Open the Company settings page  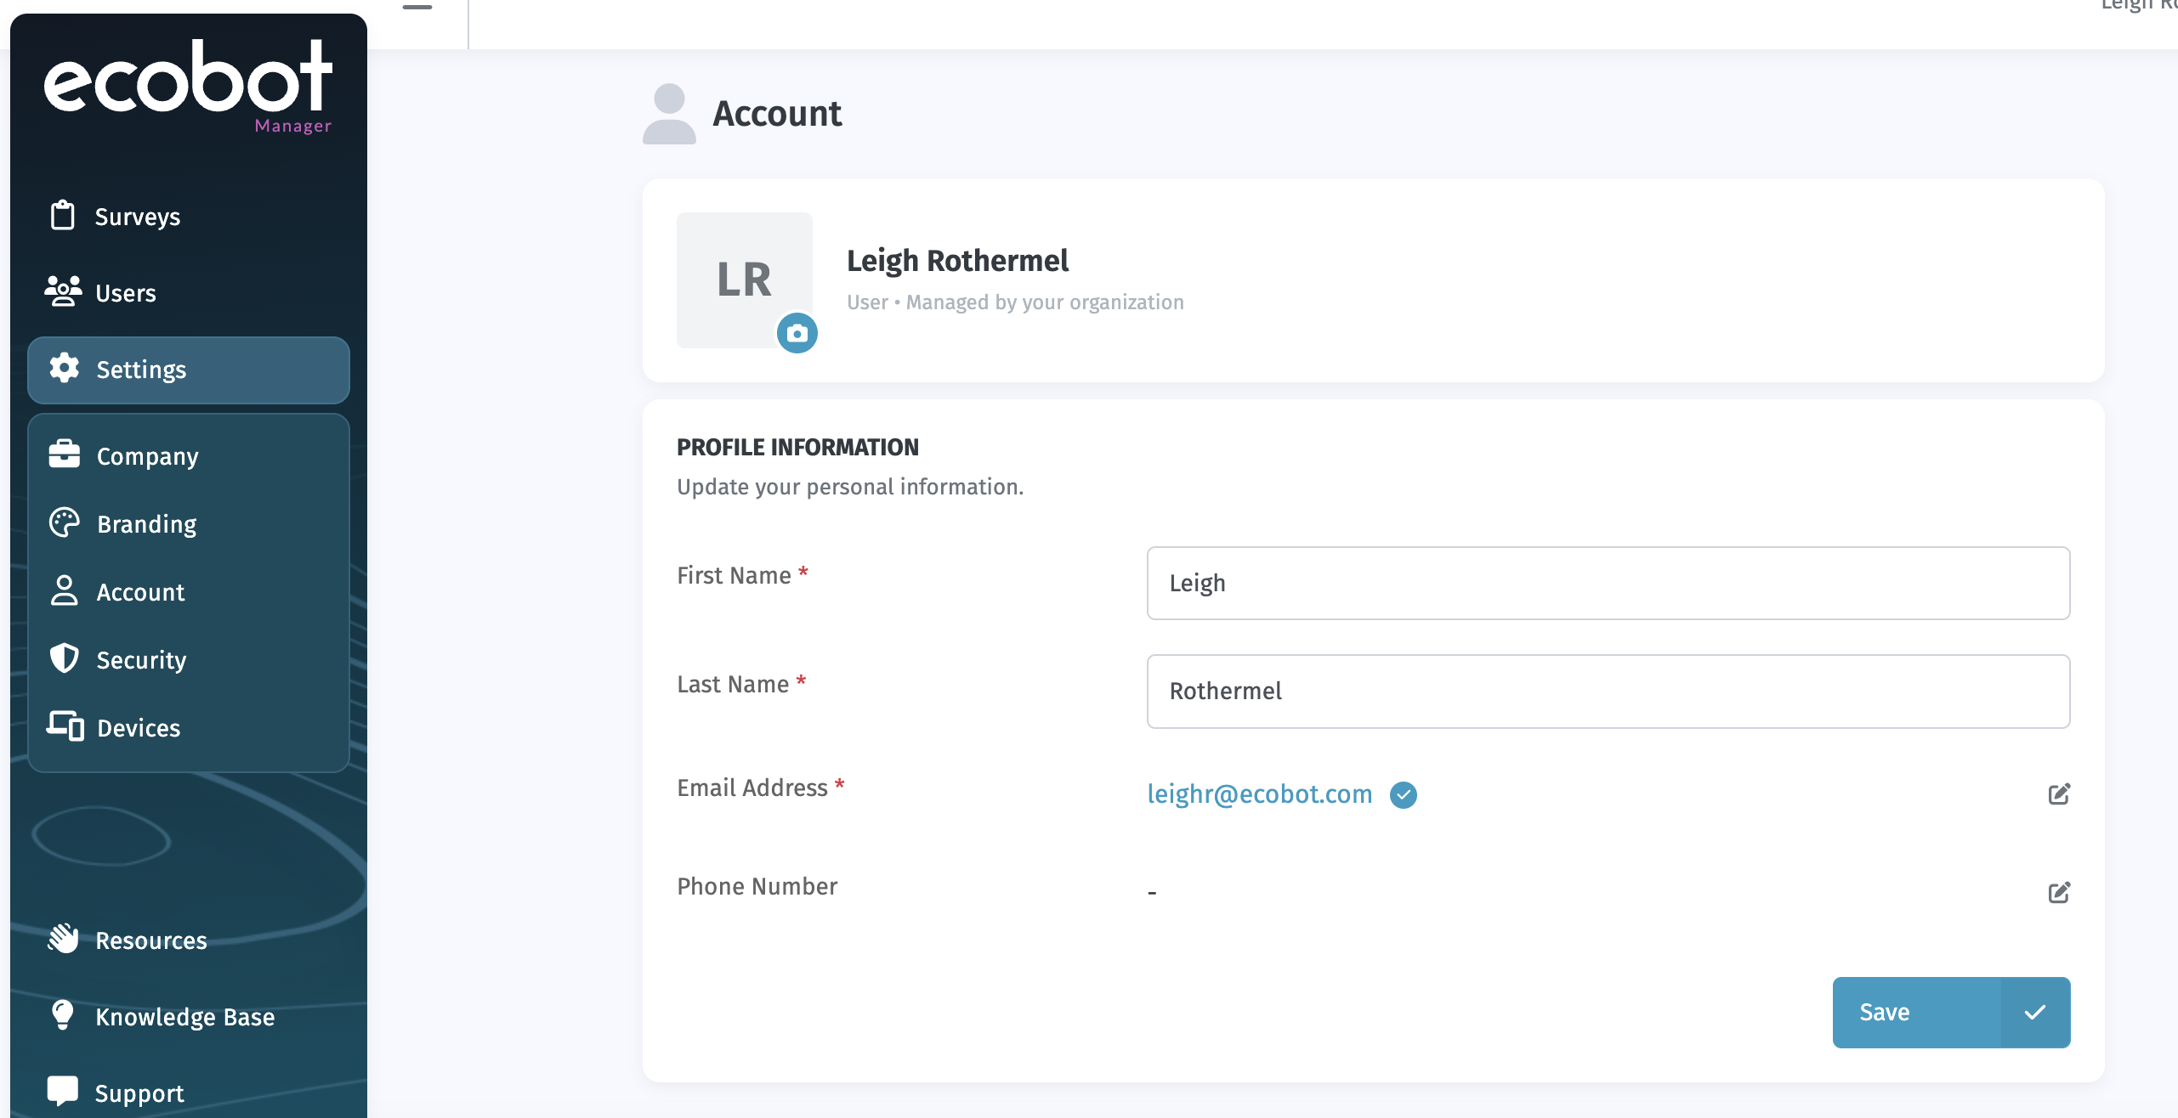(x=147, y=456)
